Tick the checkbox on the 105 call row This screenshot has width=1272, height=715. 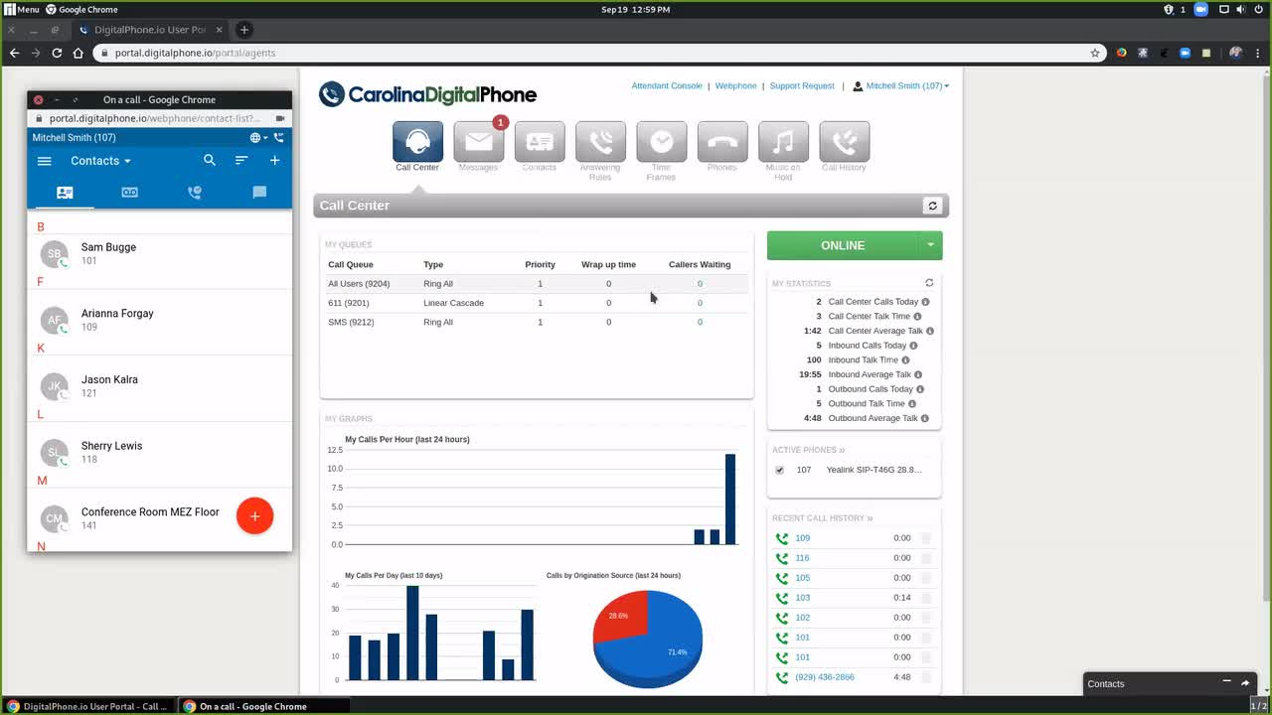pyautogui.click(x=926, y=578)
